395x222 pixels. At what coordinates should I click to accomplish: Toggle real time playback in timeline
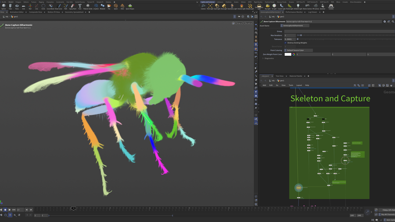10,215
